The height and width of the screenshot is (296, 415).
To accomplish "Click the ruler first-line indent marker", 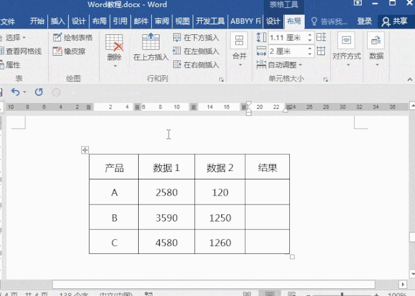I will tap(248, 104).
